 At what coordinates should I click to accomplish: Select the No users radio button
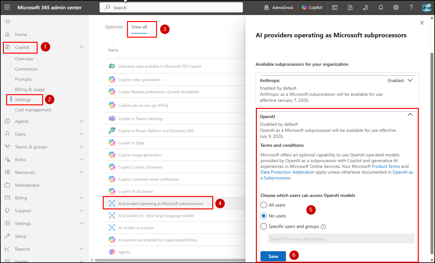264,216
